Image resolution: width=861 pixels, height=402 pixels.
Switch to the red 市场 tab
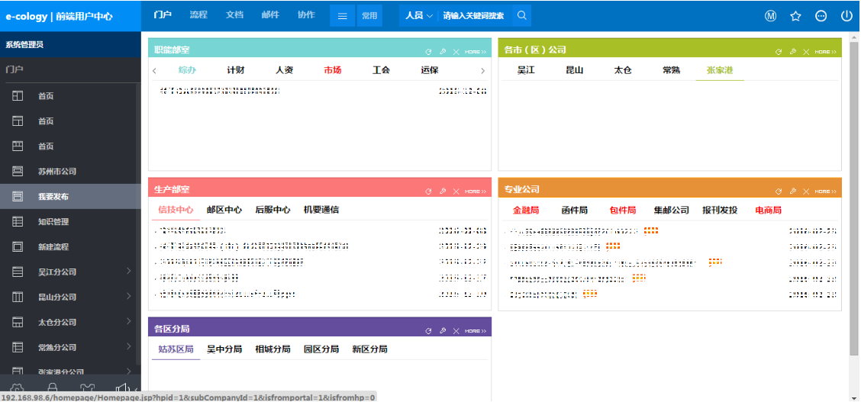tap(333, 70)
